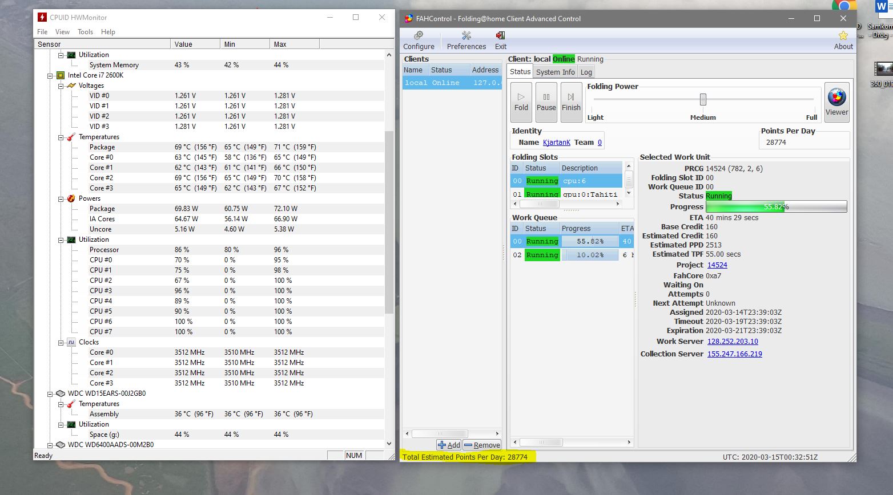Click the Project 14524 link
This screenshot has height=495, width=893.
coord(717,265)
